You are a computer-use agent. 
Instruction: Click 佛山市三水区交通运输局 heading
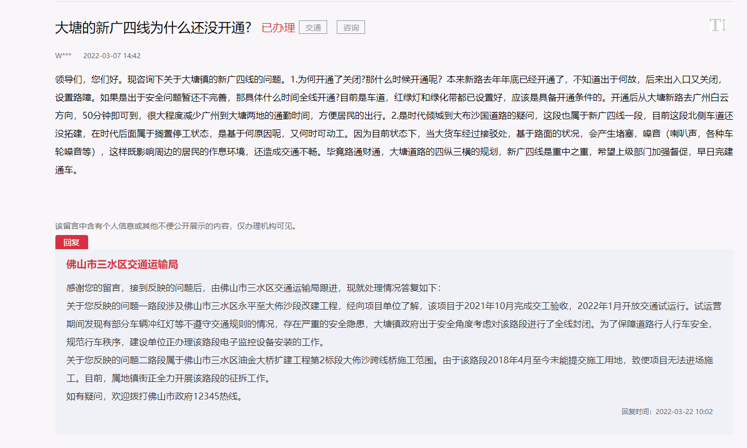(122, 264)
